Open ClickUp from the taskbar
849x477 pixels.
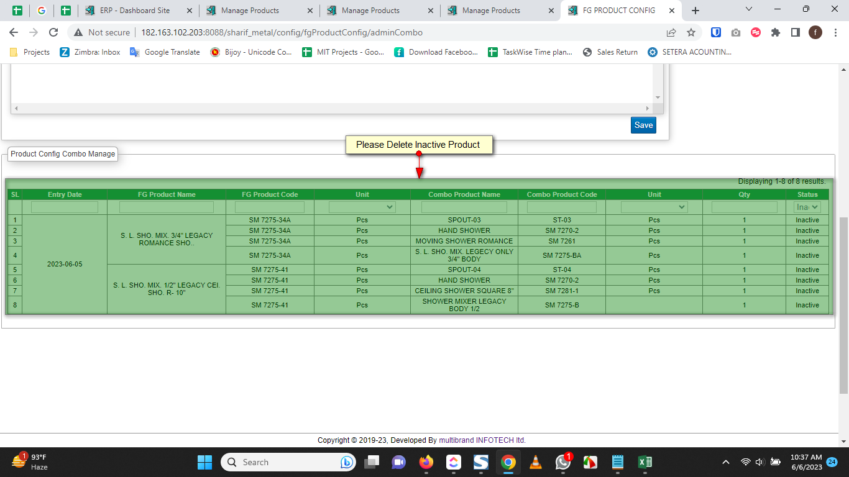tap(454, 462)
